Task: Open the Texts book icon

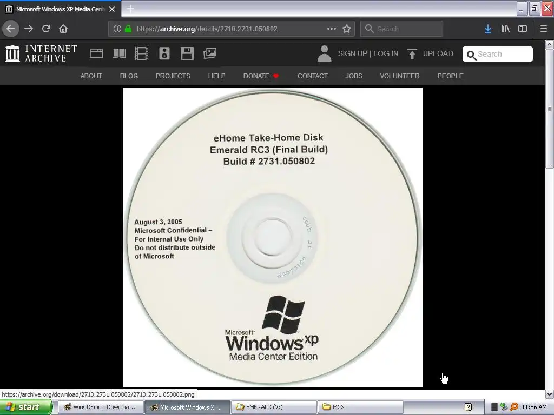Action: (x=118, y=53)
